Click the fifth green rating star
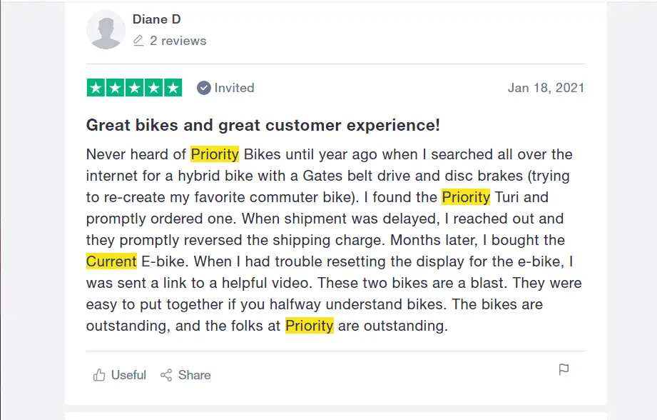Screen dimensions: 657x420 (173, 88)
